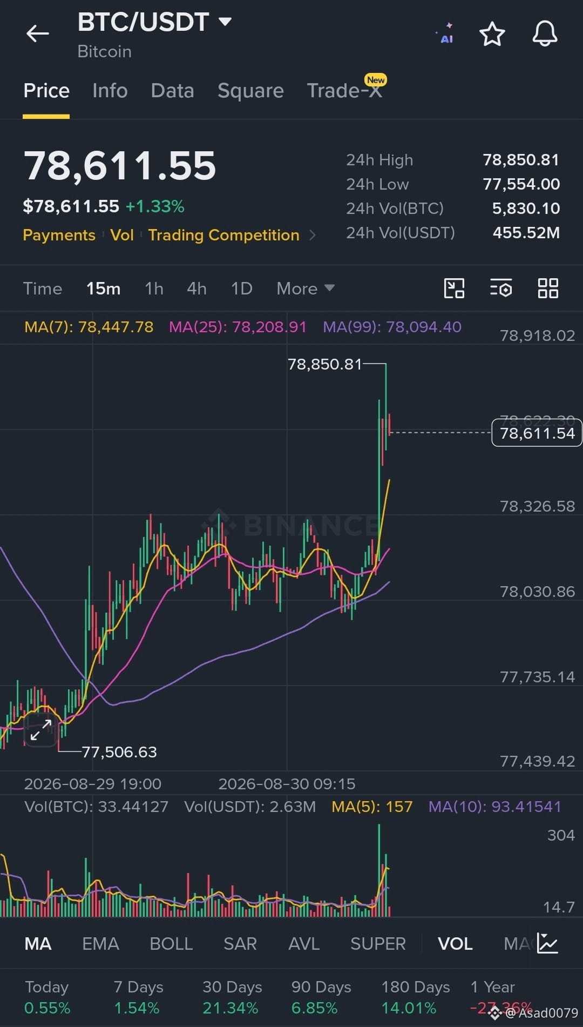The height and width of the screenshot is (1027, 583).
Task: Tap the MA(25) 78,208.91 legend
Action: pyautogui.click(x=238, y=327)
